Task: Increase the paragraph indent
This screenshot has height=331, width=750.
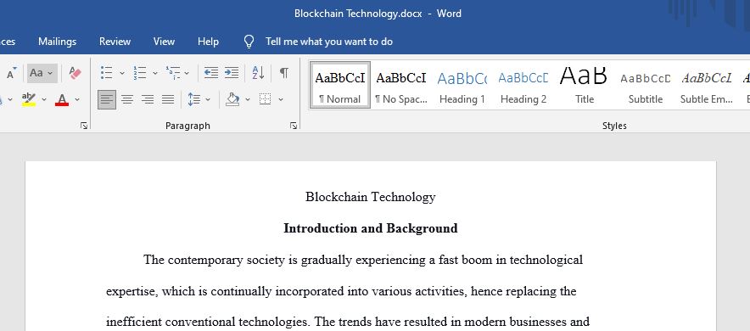Action: click(x=232, y=73)
